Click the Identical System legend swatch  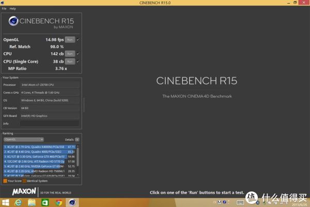(24, 181)
